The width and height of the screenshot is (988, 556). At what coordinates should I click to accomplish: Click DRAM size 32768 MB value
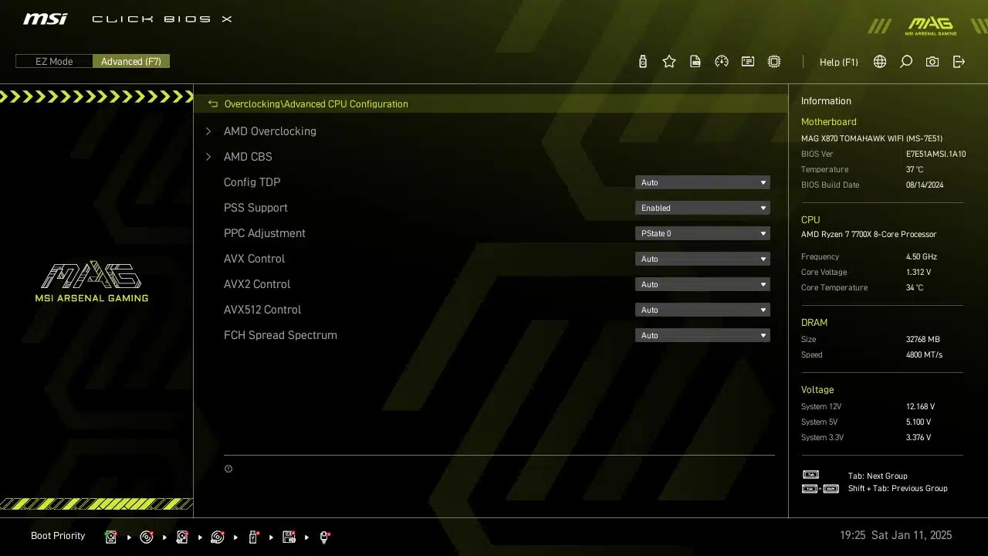point(922,340)
